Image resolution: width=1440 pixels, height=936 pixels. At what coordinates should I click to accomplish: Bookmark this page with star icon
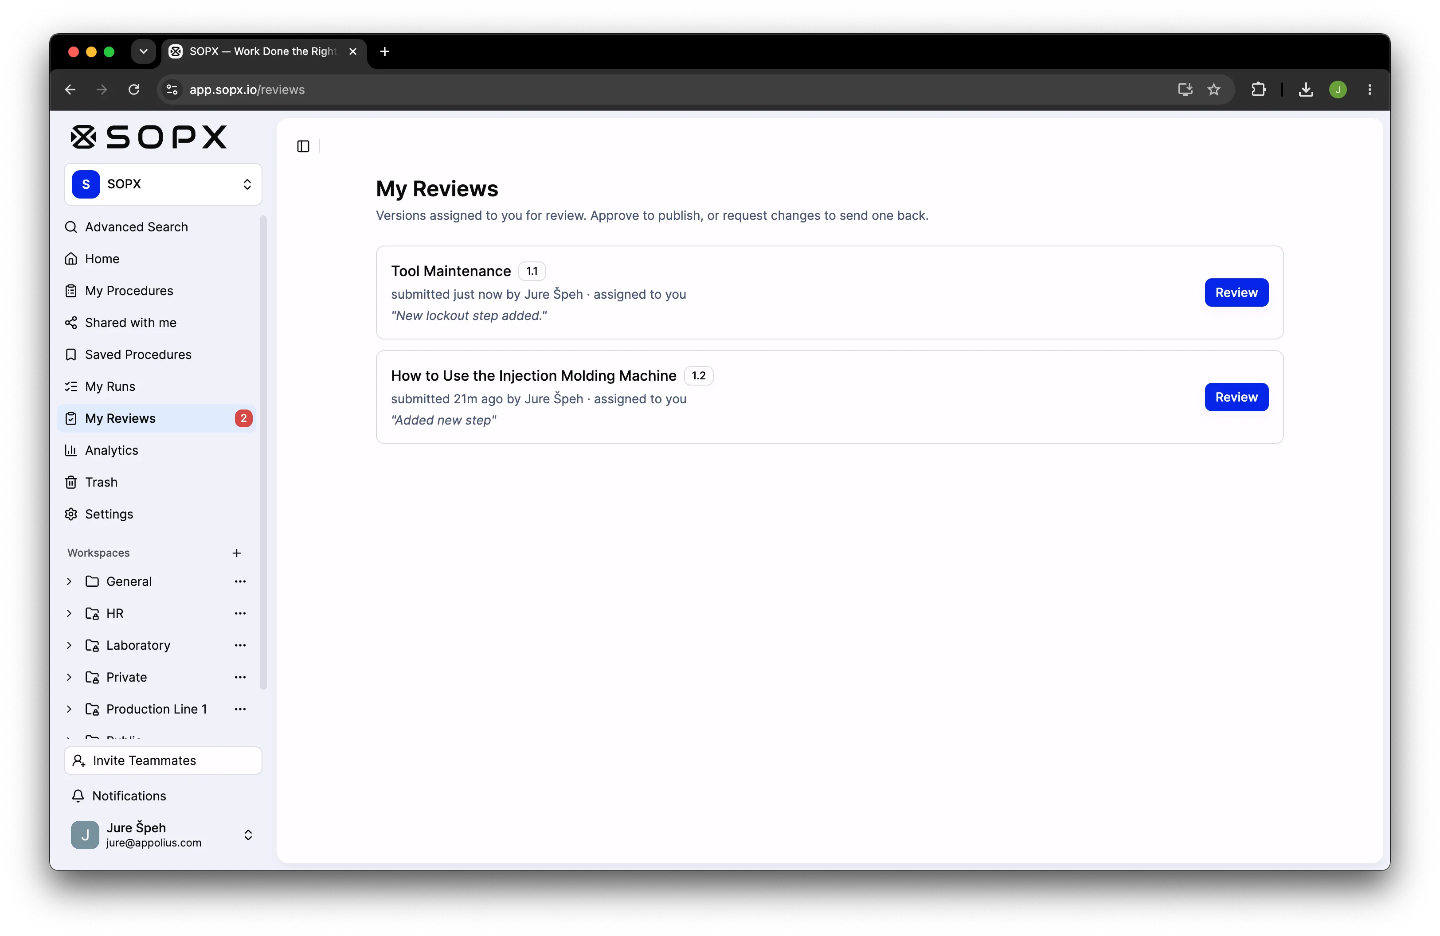1214,90
